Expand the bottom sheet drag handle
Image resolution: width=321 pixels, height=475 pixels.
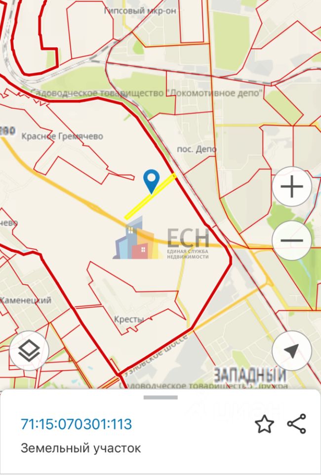[x=160, y=397]
